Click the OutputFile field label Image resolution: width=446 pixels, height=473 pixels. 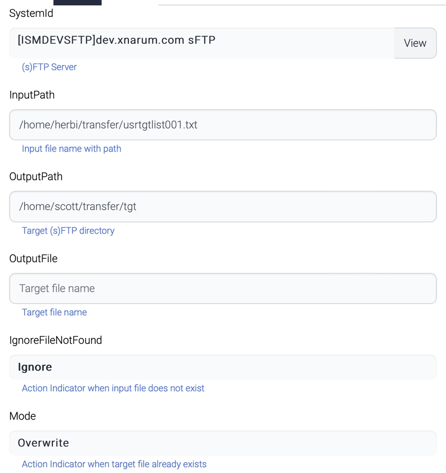pos(33,259)
